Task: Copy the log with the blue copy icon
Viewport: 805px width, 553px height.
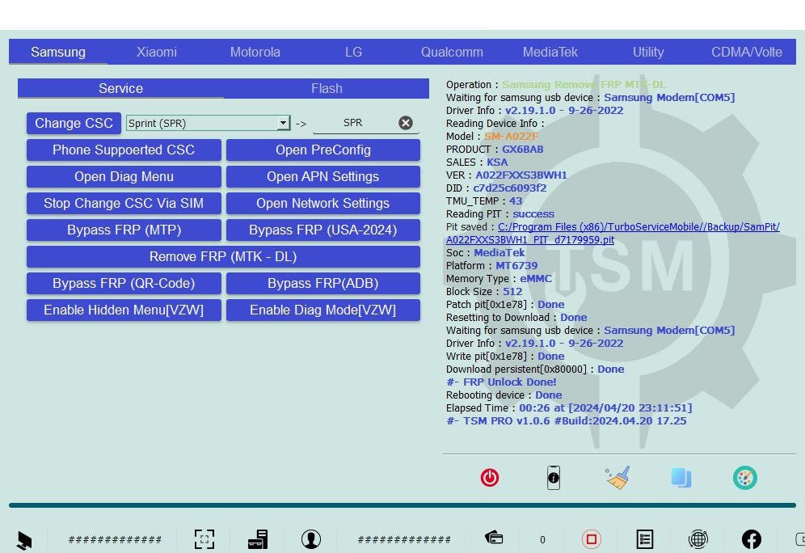Action: (x=681, y=477)
